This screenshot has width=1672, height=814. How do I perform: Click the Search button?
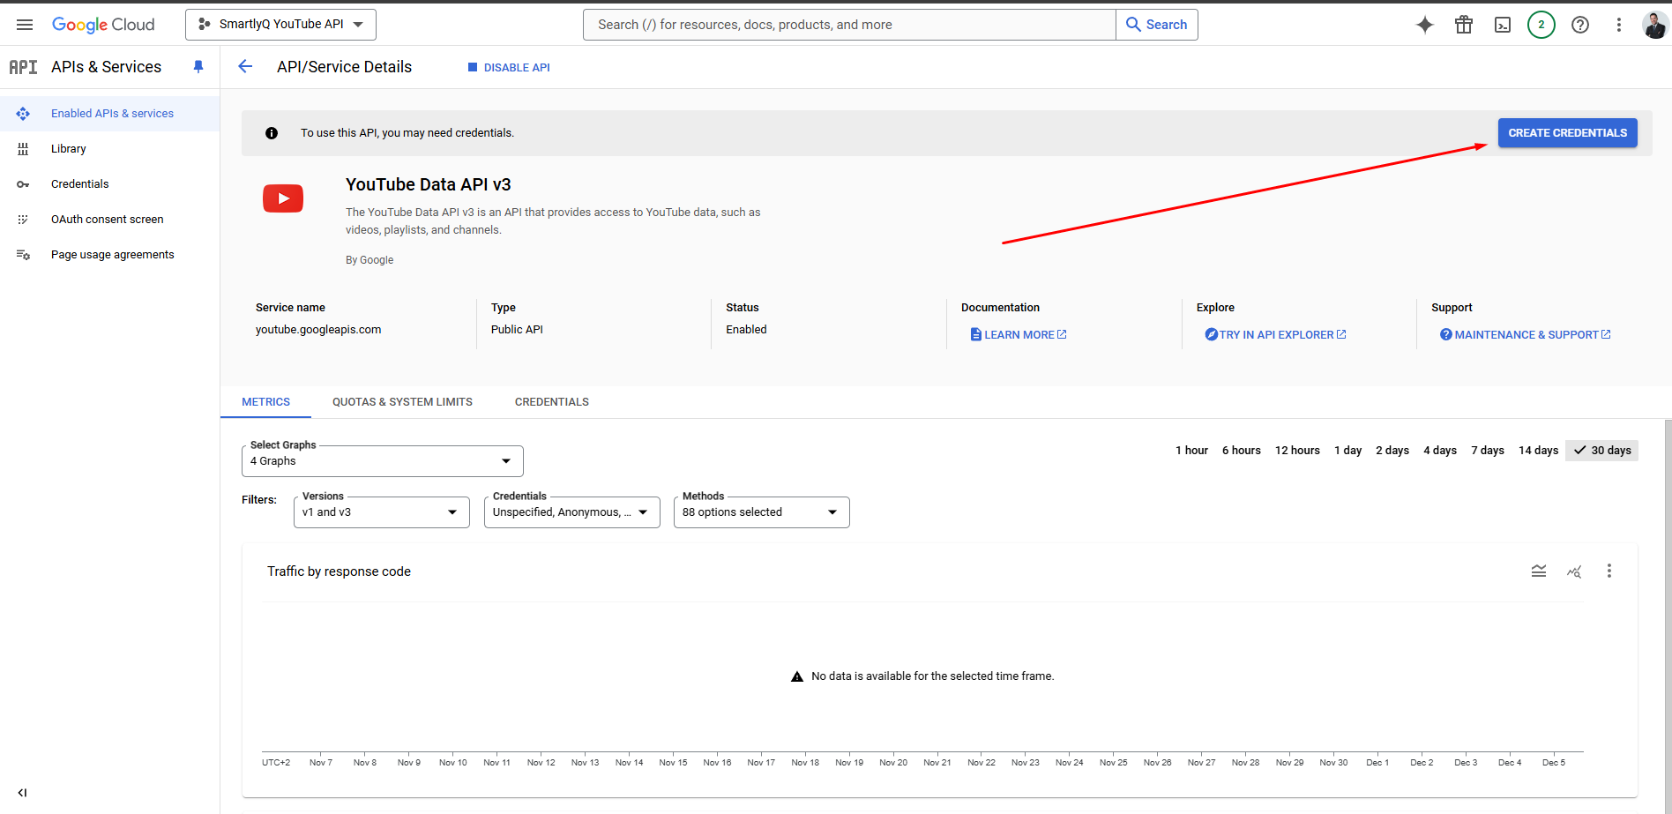pyautogui.click(x=1156, y=25)
